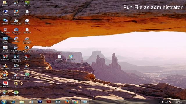Select the Darshan folder icon on desktop
186x104 pixels.
pos(5,3)
